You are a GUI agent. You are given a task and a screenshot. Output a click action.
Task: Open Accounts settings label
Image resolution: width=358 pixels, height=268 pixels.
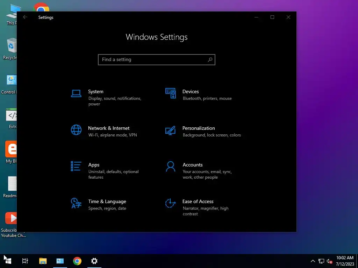click(x=193, y=165)
